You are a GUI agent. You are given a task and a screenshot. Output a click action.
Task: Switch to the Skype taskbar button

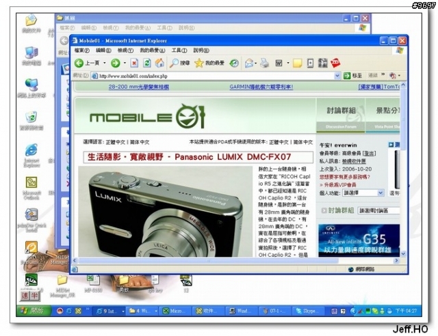click(x=309, y=311)
